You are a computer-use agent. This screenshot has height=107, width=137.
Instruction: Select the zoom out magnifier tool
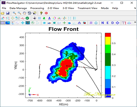coord(19,13)
